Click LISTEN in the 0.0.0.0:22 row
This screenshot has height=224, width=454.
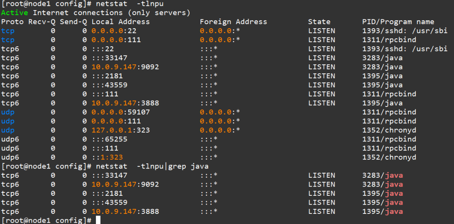pyautogui.click(x=322, y=31)
